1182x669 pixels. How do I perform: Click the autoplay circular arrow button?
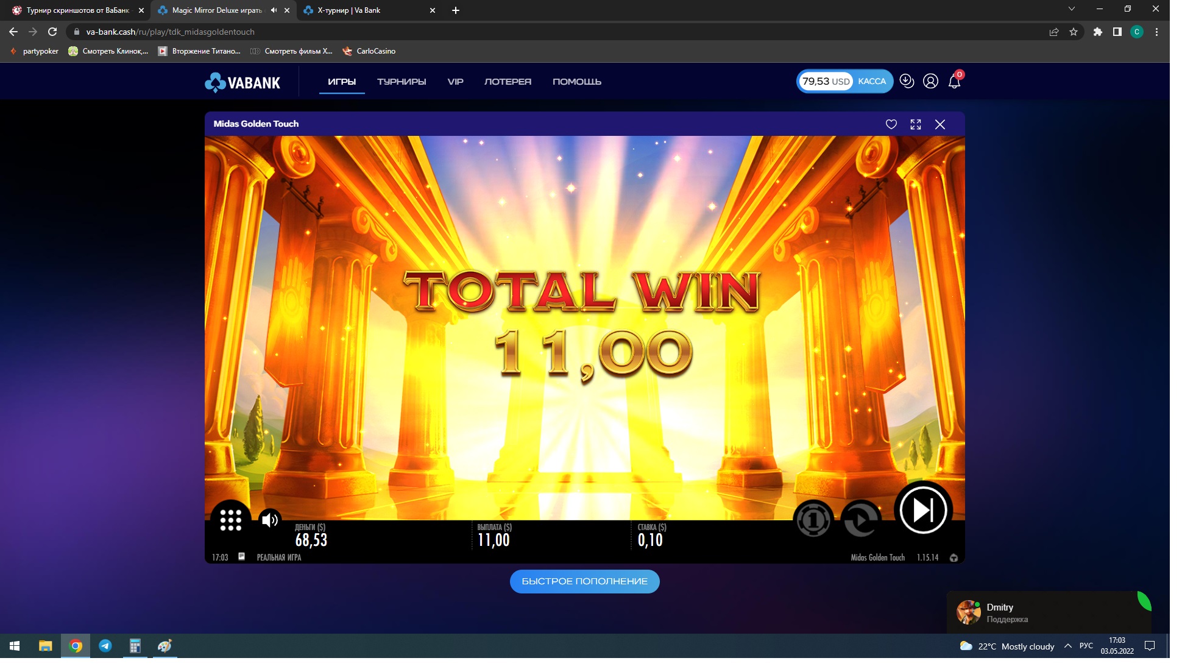coord(860,520)
